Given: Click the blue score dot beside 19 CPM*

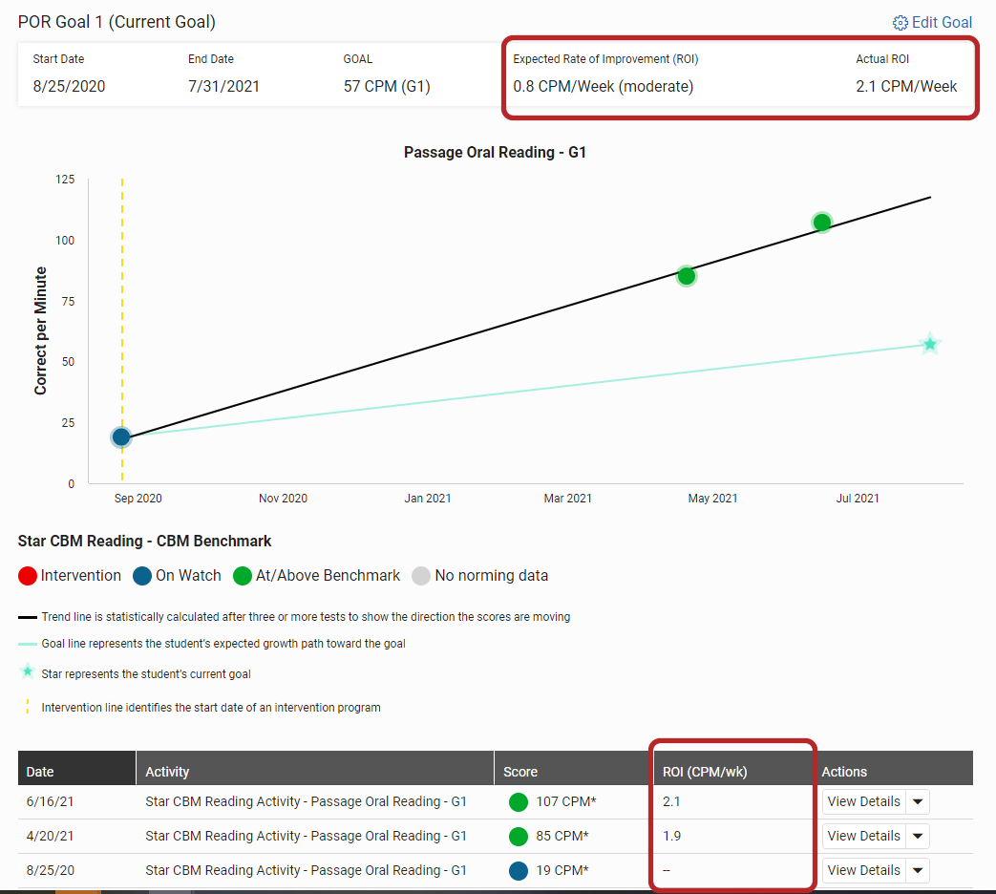Looking at the screenshot, I should tap(519, 870).
